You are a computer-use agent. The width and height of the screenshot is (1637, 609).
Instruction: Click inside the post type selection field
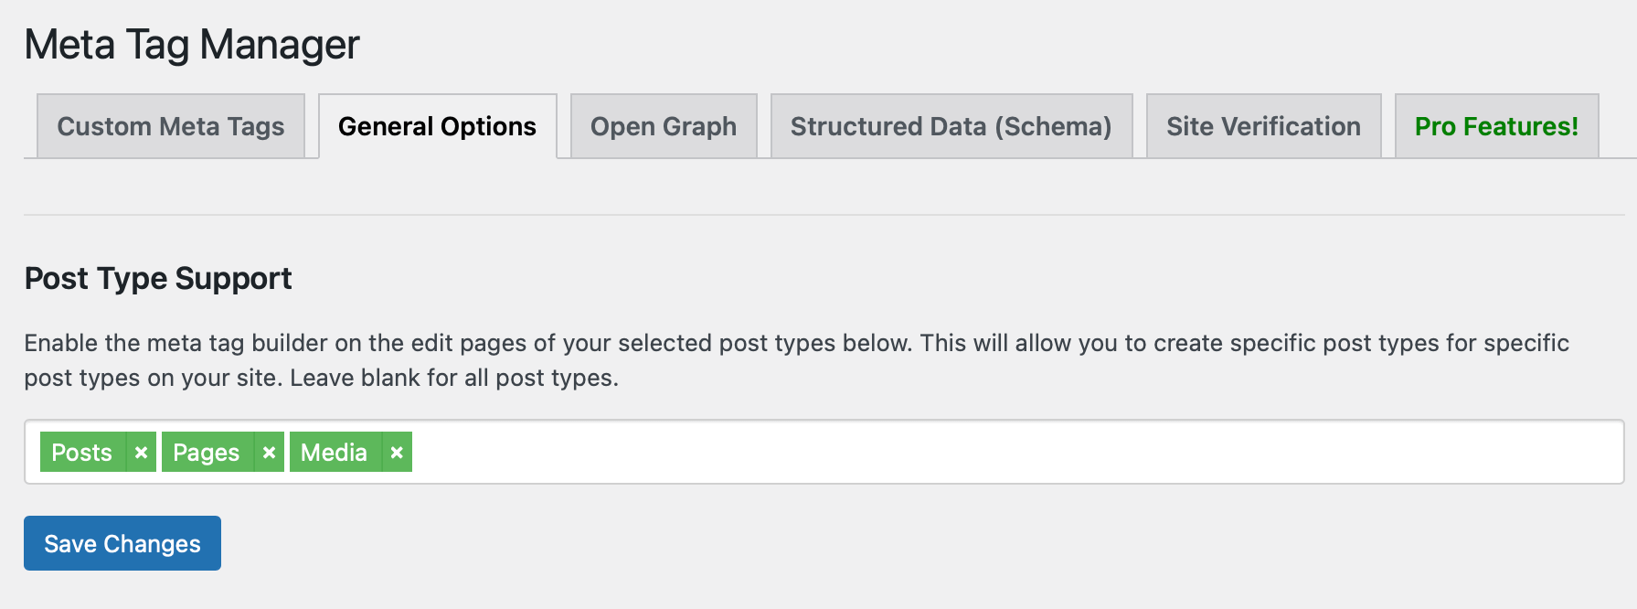coord(823,452)
